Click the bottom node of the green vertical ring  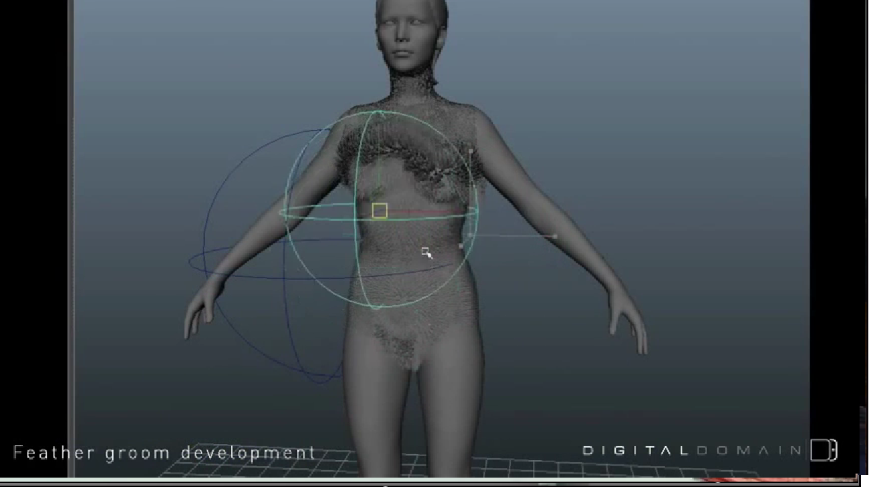click(x=377, y=307)
